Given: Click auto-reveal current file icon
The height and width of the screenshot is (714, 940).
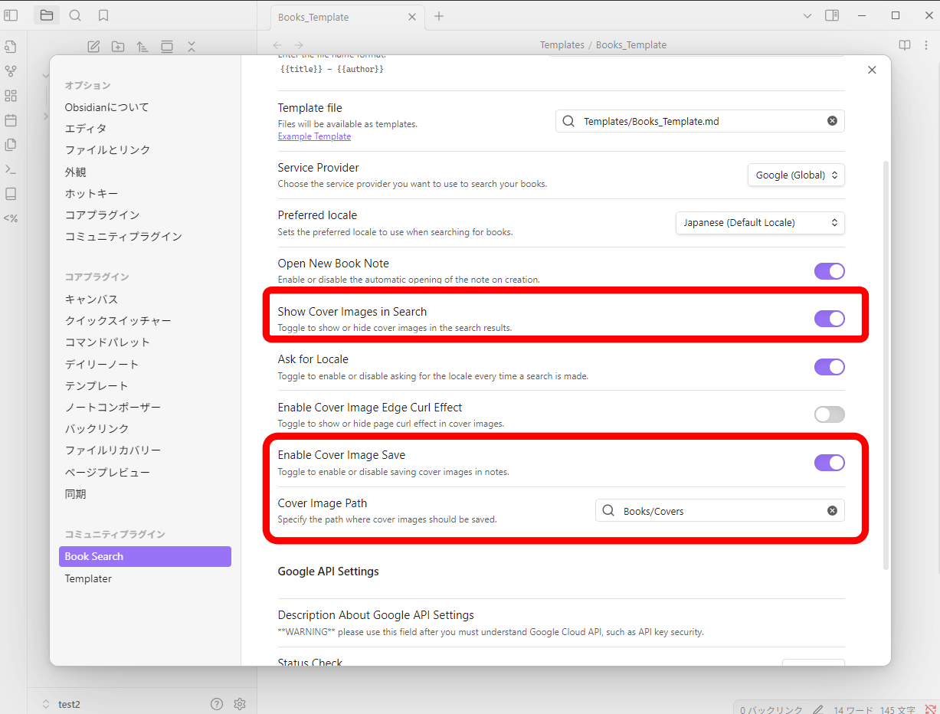Looking at the screenshot, I should [x=167, y=47].
